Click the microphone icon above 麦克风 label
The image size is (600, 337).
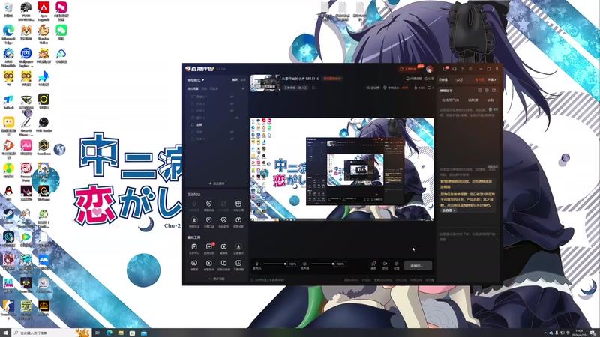pyautogui.click(x=256, y=264)
